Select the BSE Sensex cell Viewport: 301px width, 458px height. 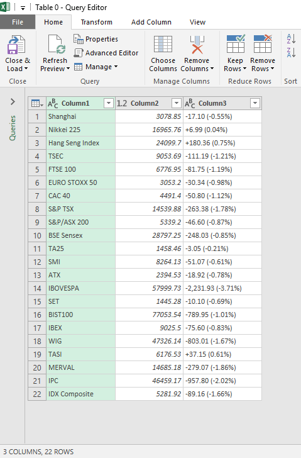click(x=80, y=235)
